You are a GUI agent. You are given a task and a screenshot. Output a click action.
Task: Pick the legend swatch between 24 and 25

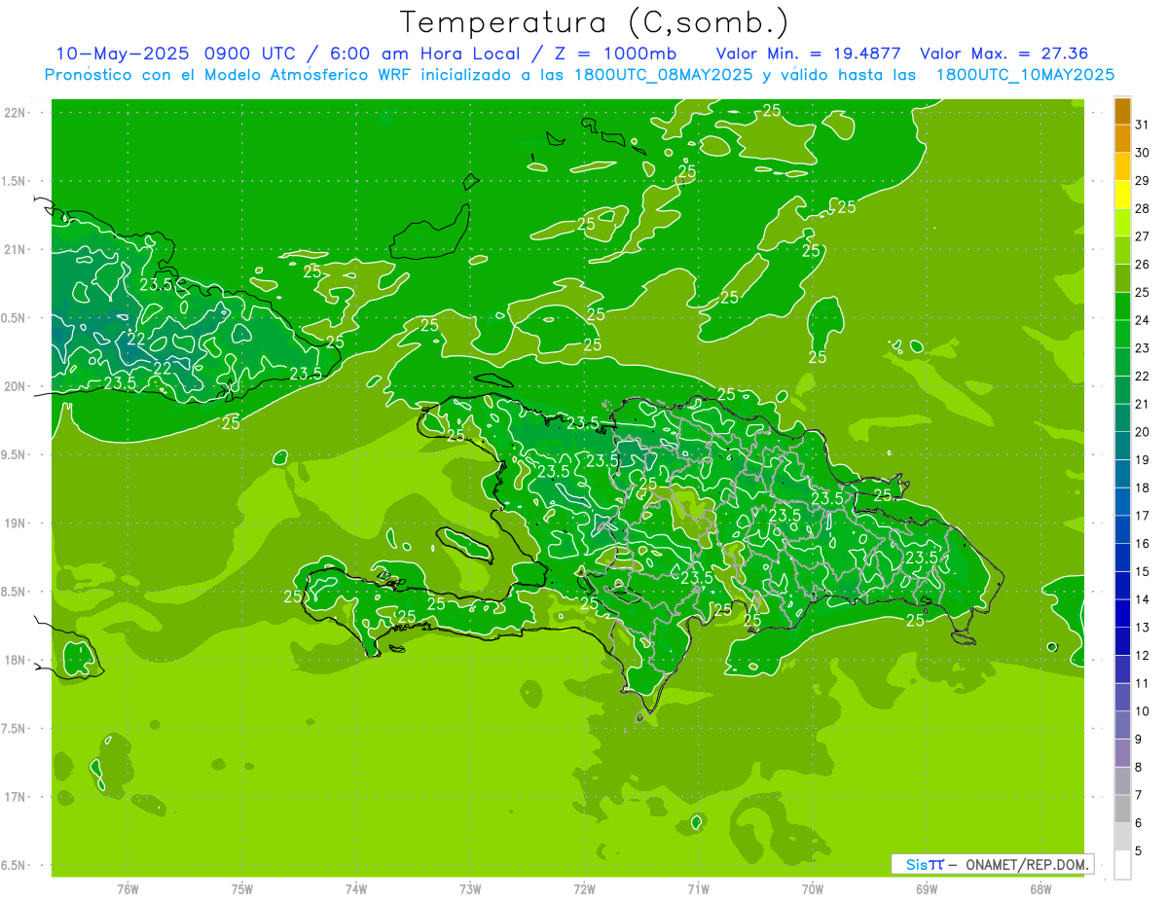pyautogui.click(x=1122, y=306)
